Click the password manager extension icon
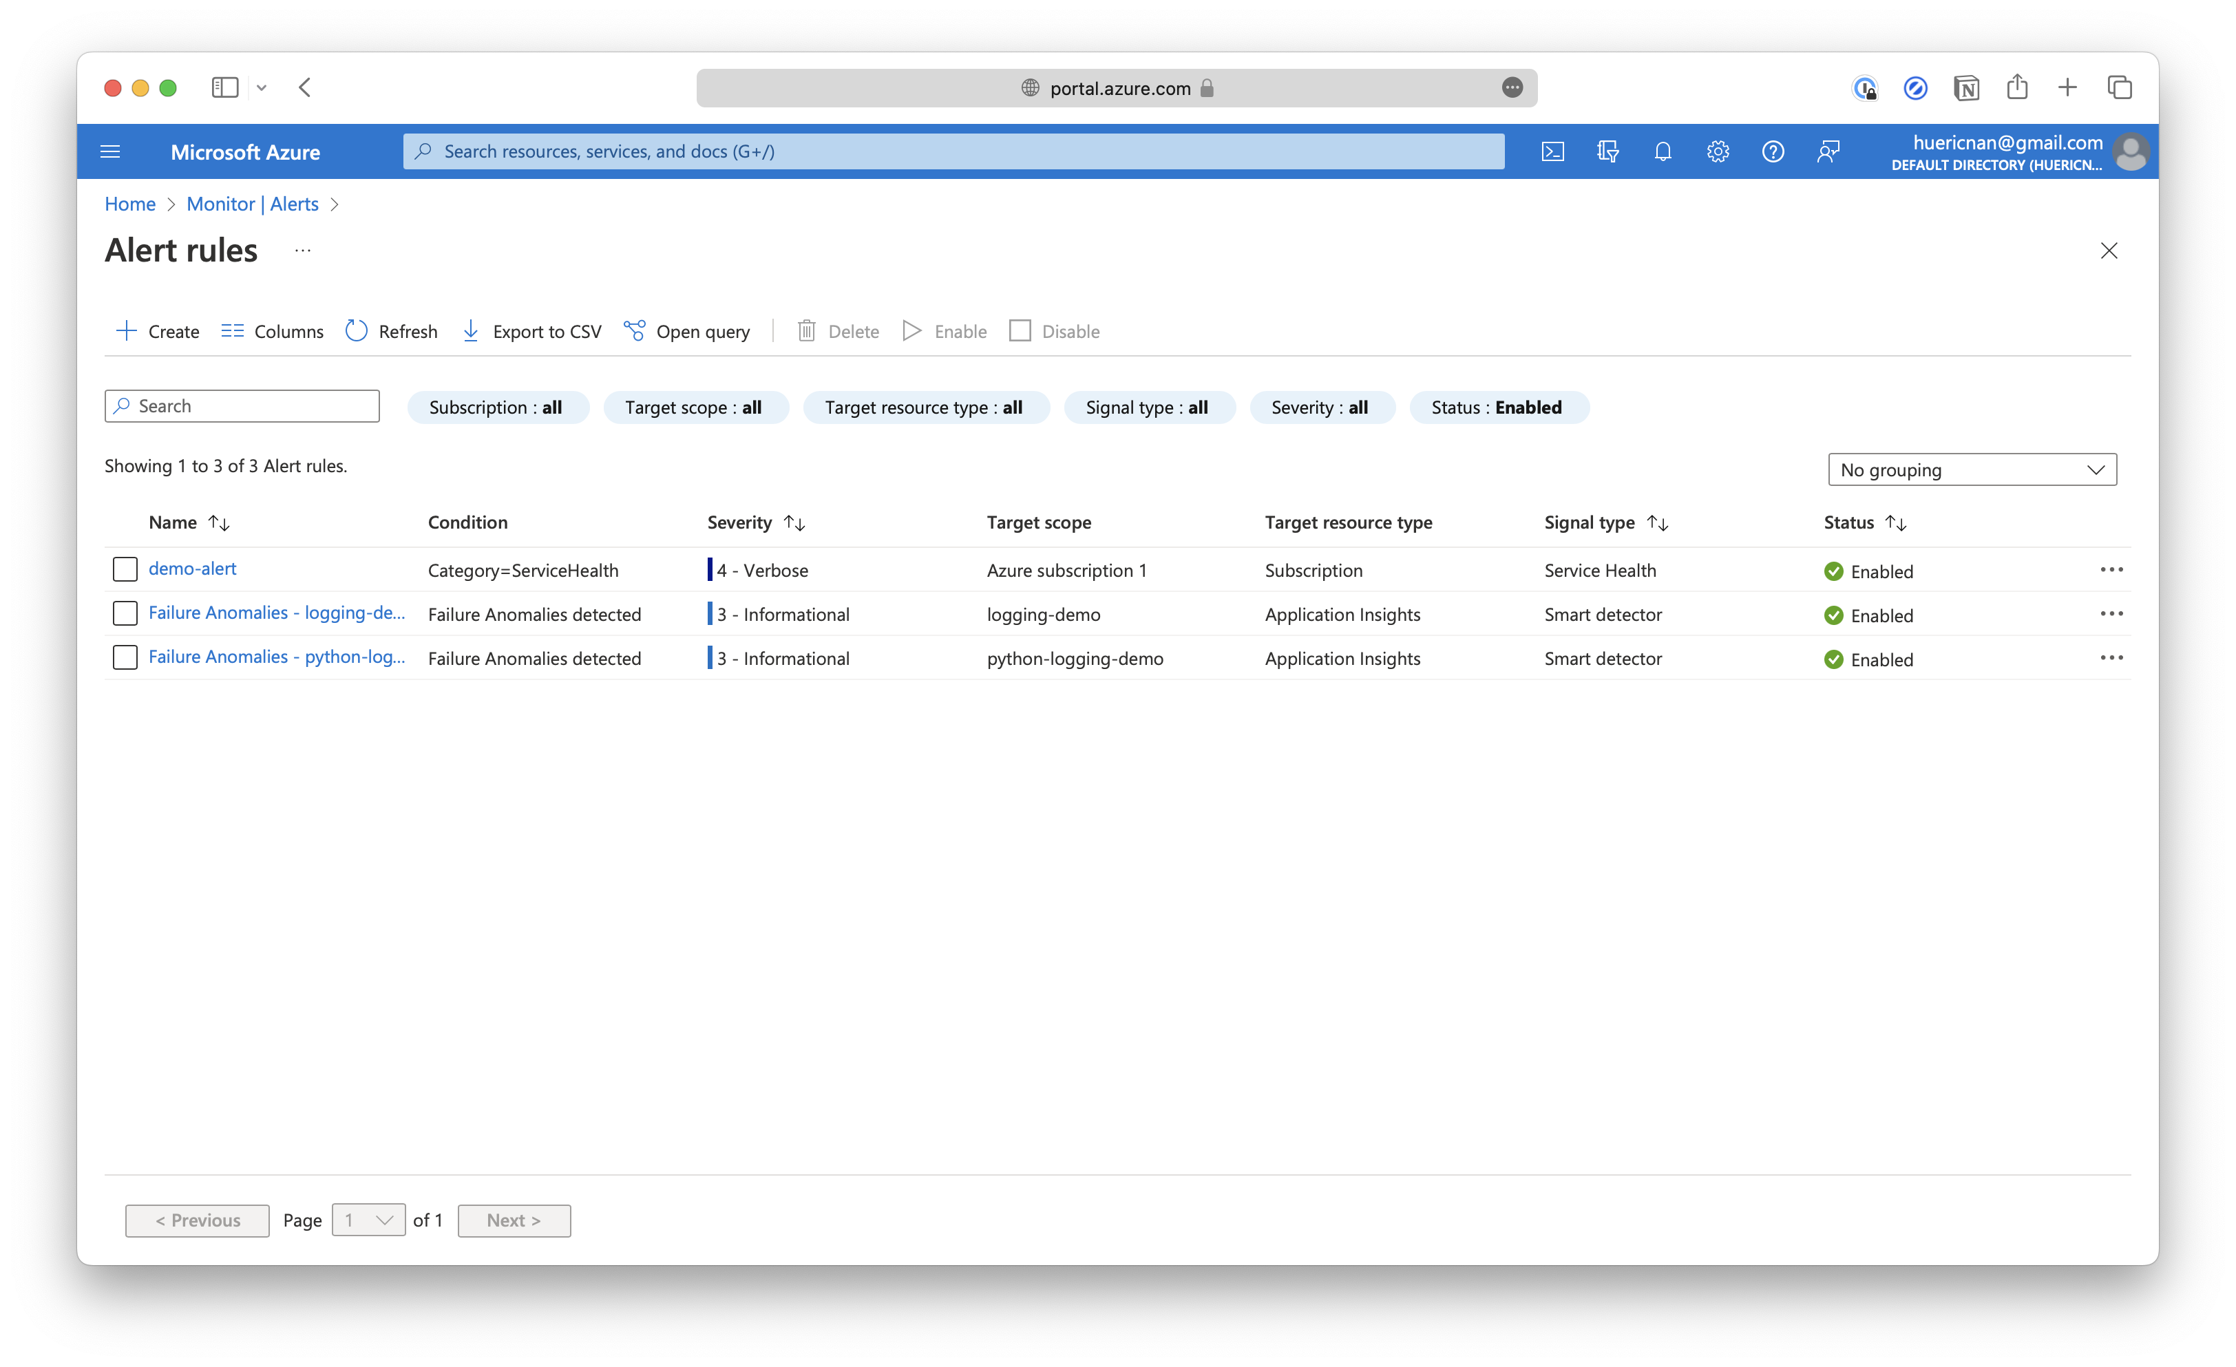 tap(1864, 88)
